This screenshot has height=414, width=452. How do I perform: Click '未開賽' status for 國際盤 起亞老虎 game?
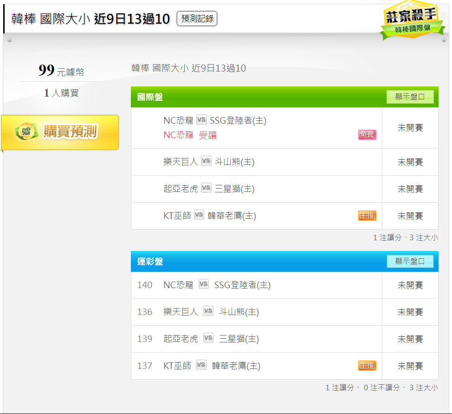410,189
